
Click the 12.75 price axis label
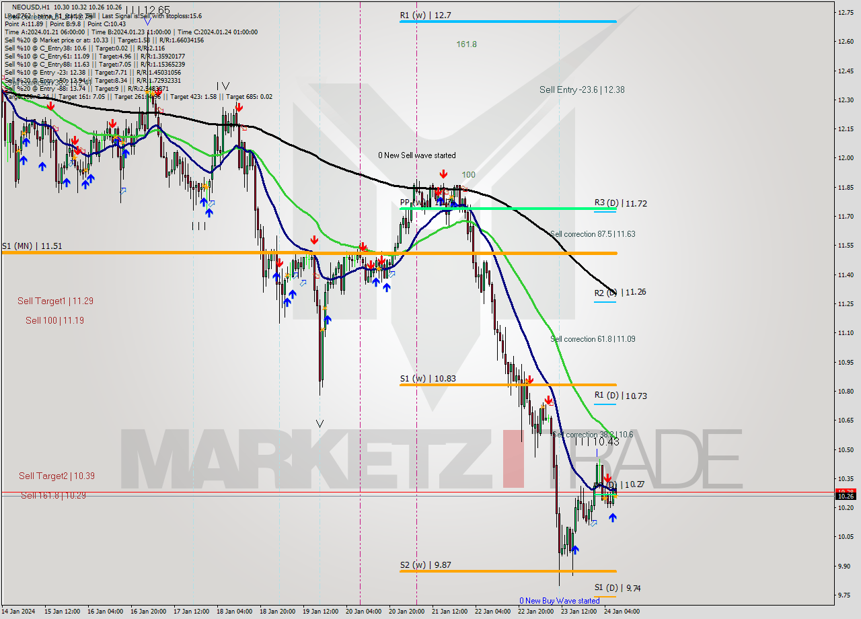(846, 12)
